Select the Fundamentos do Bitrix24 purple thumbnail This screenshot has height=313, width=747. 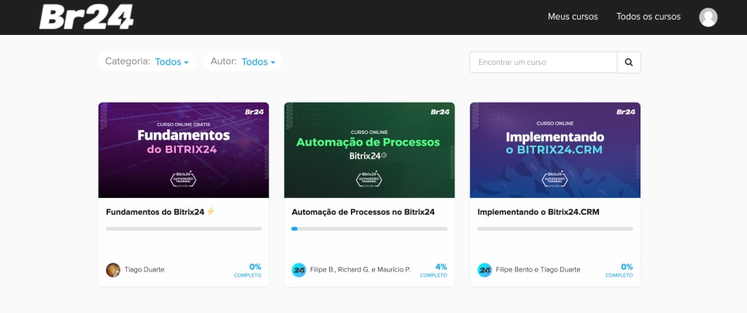pos(183,150)
